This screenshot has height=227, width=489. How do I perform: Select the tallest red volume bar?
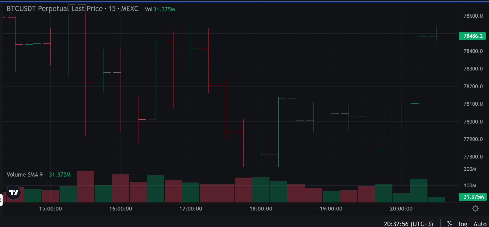[x=86, y=186]
